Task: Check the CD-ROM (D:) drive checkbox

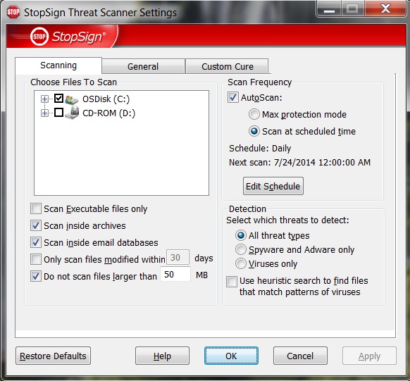Action: click(59, 113)
